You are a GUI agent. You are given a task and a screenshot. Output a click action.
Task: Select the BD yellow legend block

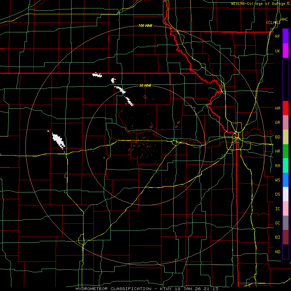(286, 137)
